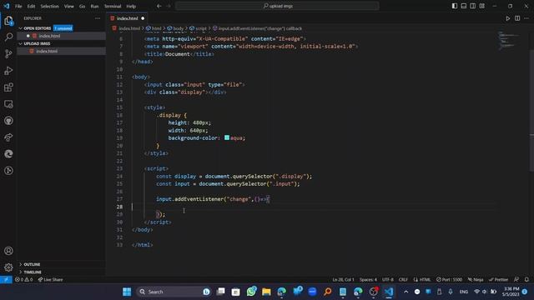Open WhatsApp from the taskbar
This screenshot has height=300, width=534.
coord(251,292)
